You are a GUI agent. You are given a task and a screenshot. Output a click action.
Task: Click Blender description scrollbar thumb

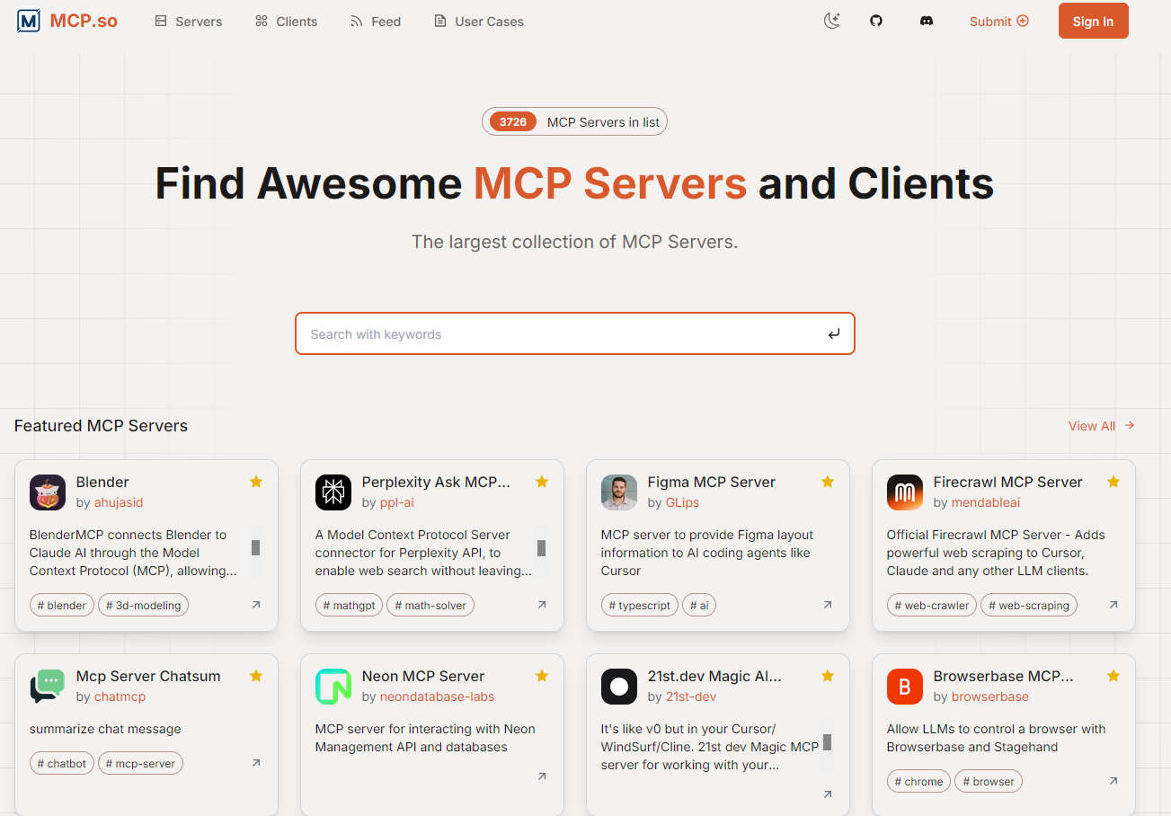255,547
